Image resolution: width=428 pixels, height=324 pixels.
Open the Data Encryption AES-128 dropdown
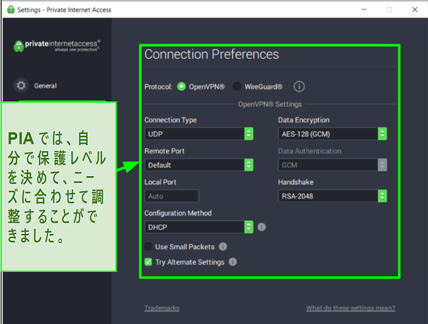pyautogui.click(x=332, y=134)
